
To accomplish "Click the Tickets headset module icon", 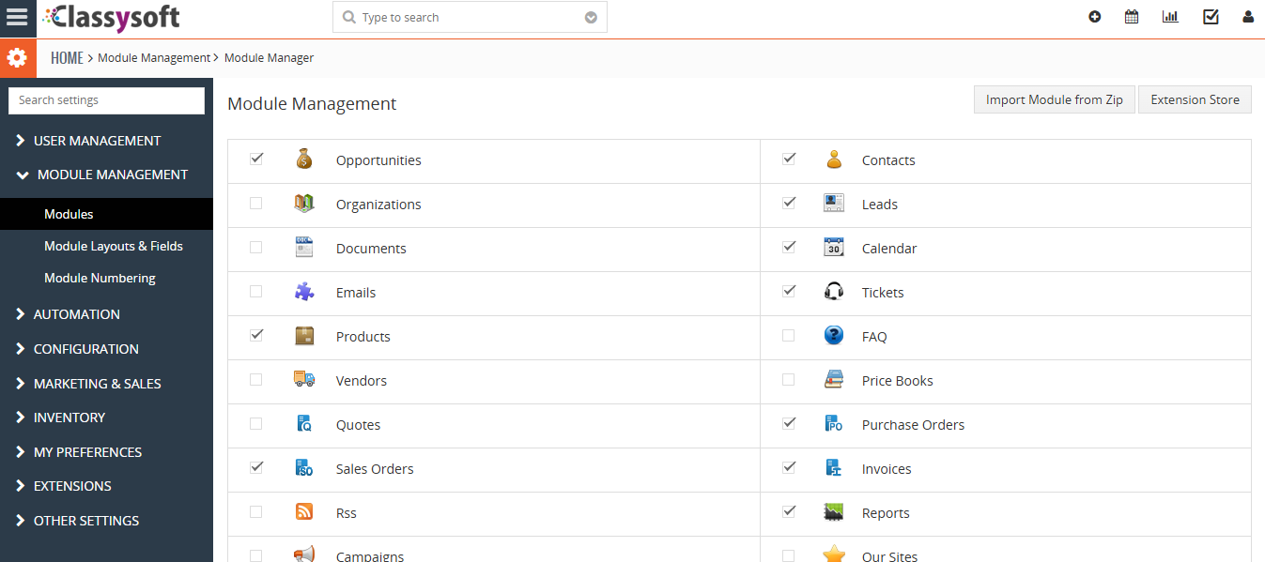I will (833, 292).
